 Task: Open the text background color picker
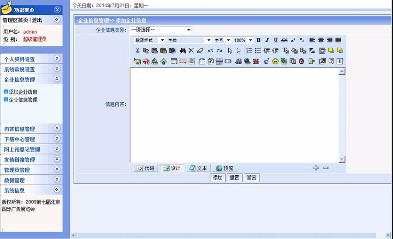point(294,51)
